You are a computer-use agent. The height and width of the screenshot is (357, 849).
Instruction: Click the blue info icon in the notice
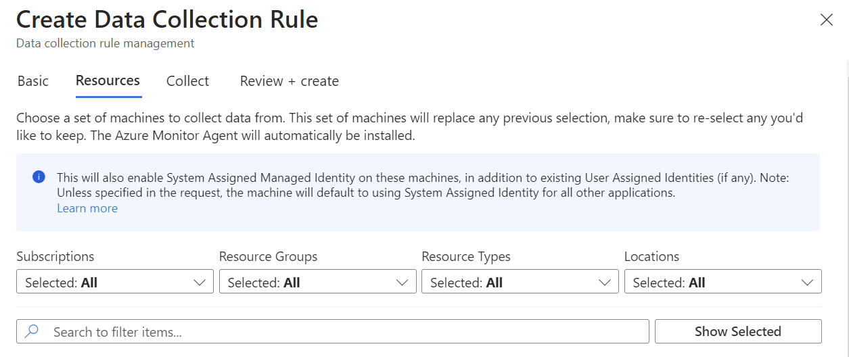pyautogui.click(x=39, y=177)
